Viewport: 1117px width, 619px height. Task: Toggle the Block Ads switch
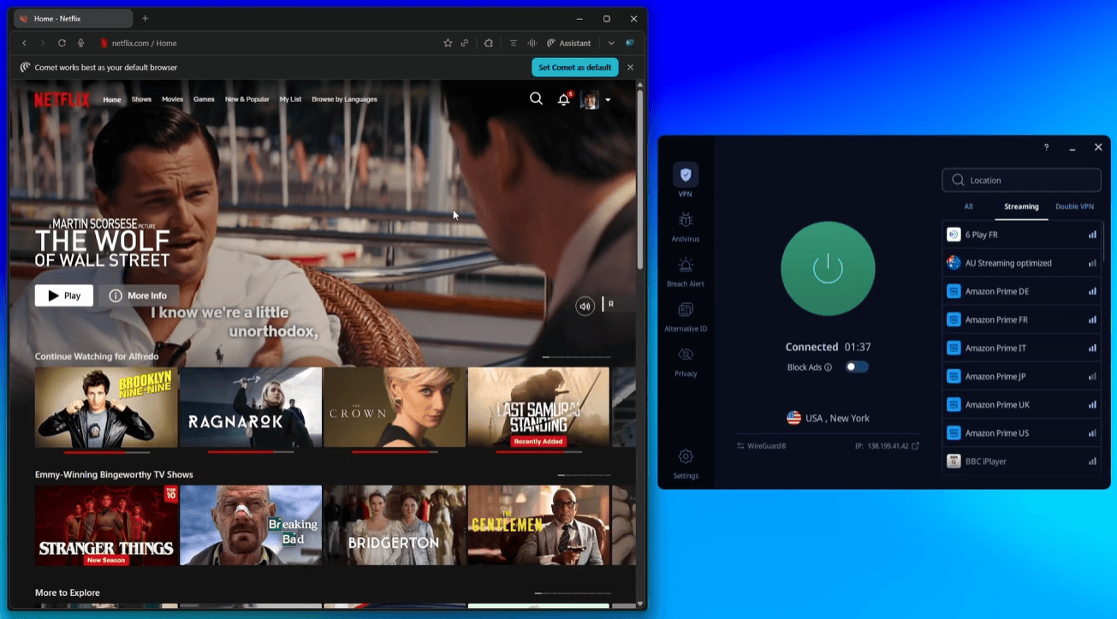pos(856,367)
